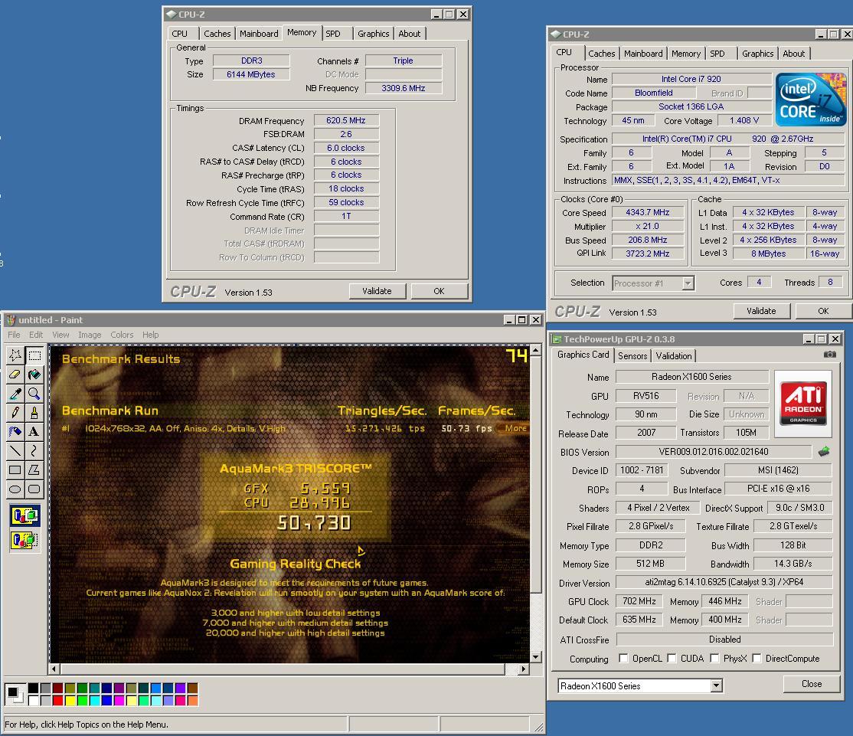Open the File menu in Paint
Screen dimensions: 853x736
(x=14, y=335)
